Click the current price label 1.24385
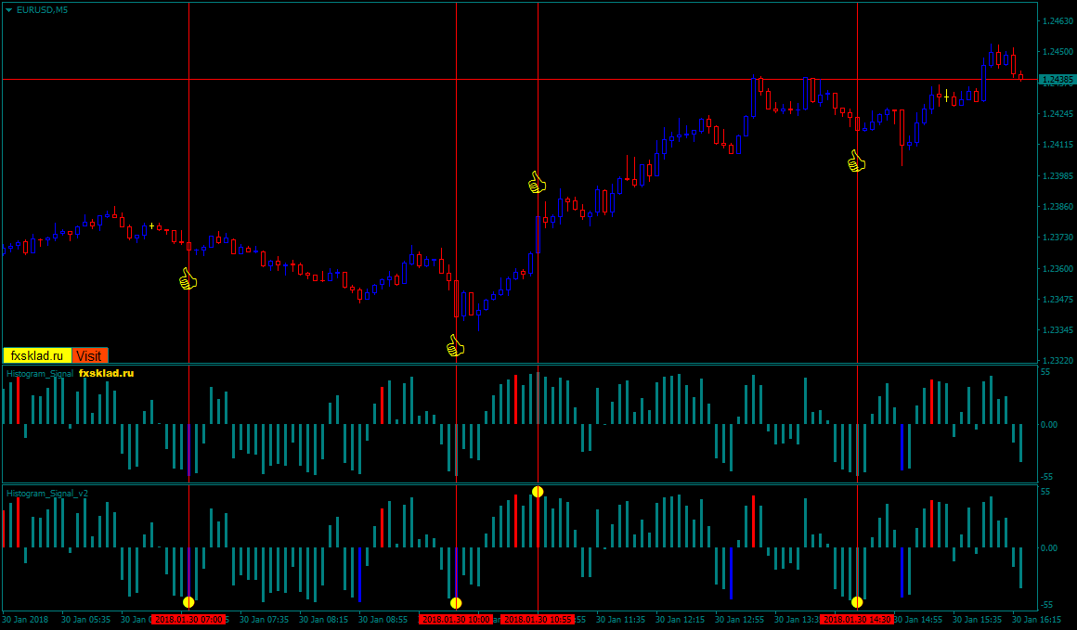 pos(1057,80)
